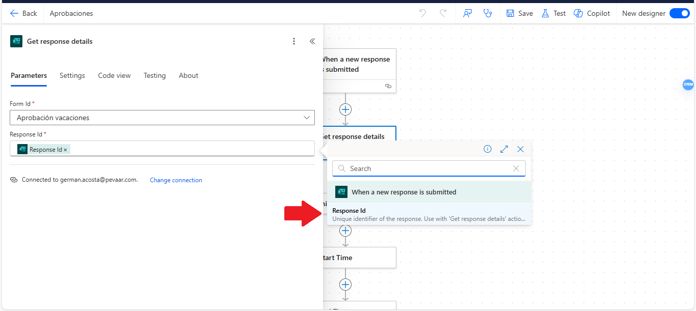Collapse 'When a new response is submitted' group
This screenshot has width=696, height=311.
click(x=429, y=192)
